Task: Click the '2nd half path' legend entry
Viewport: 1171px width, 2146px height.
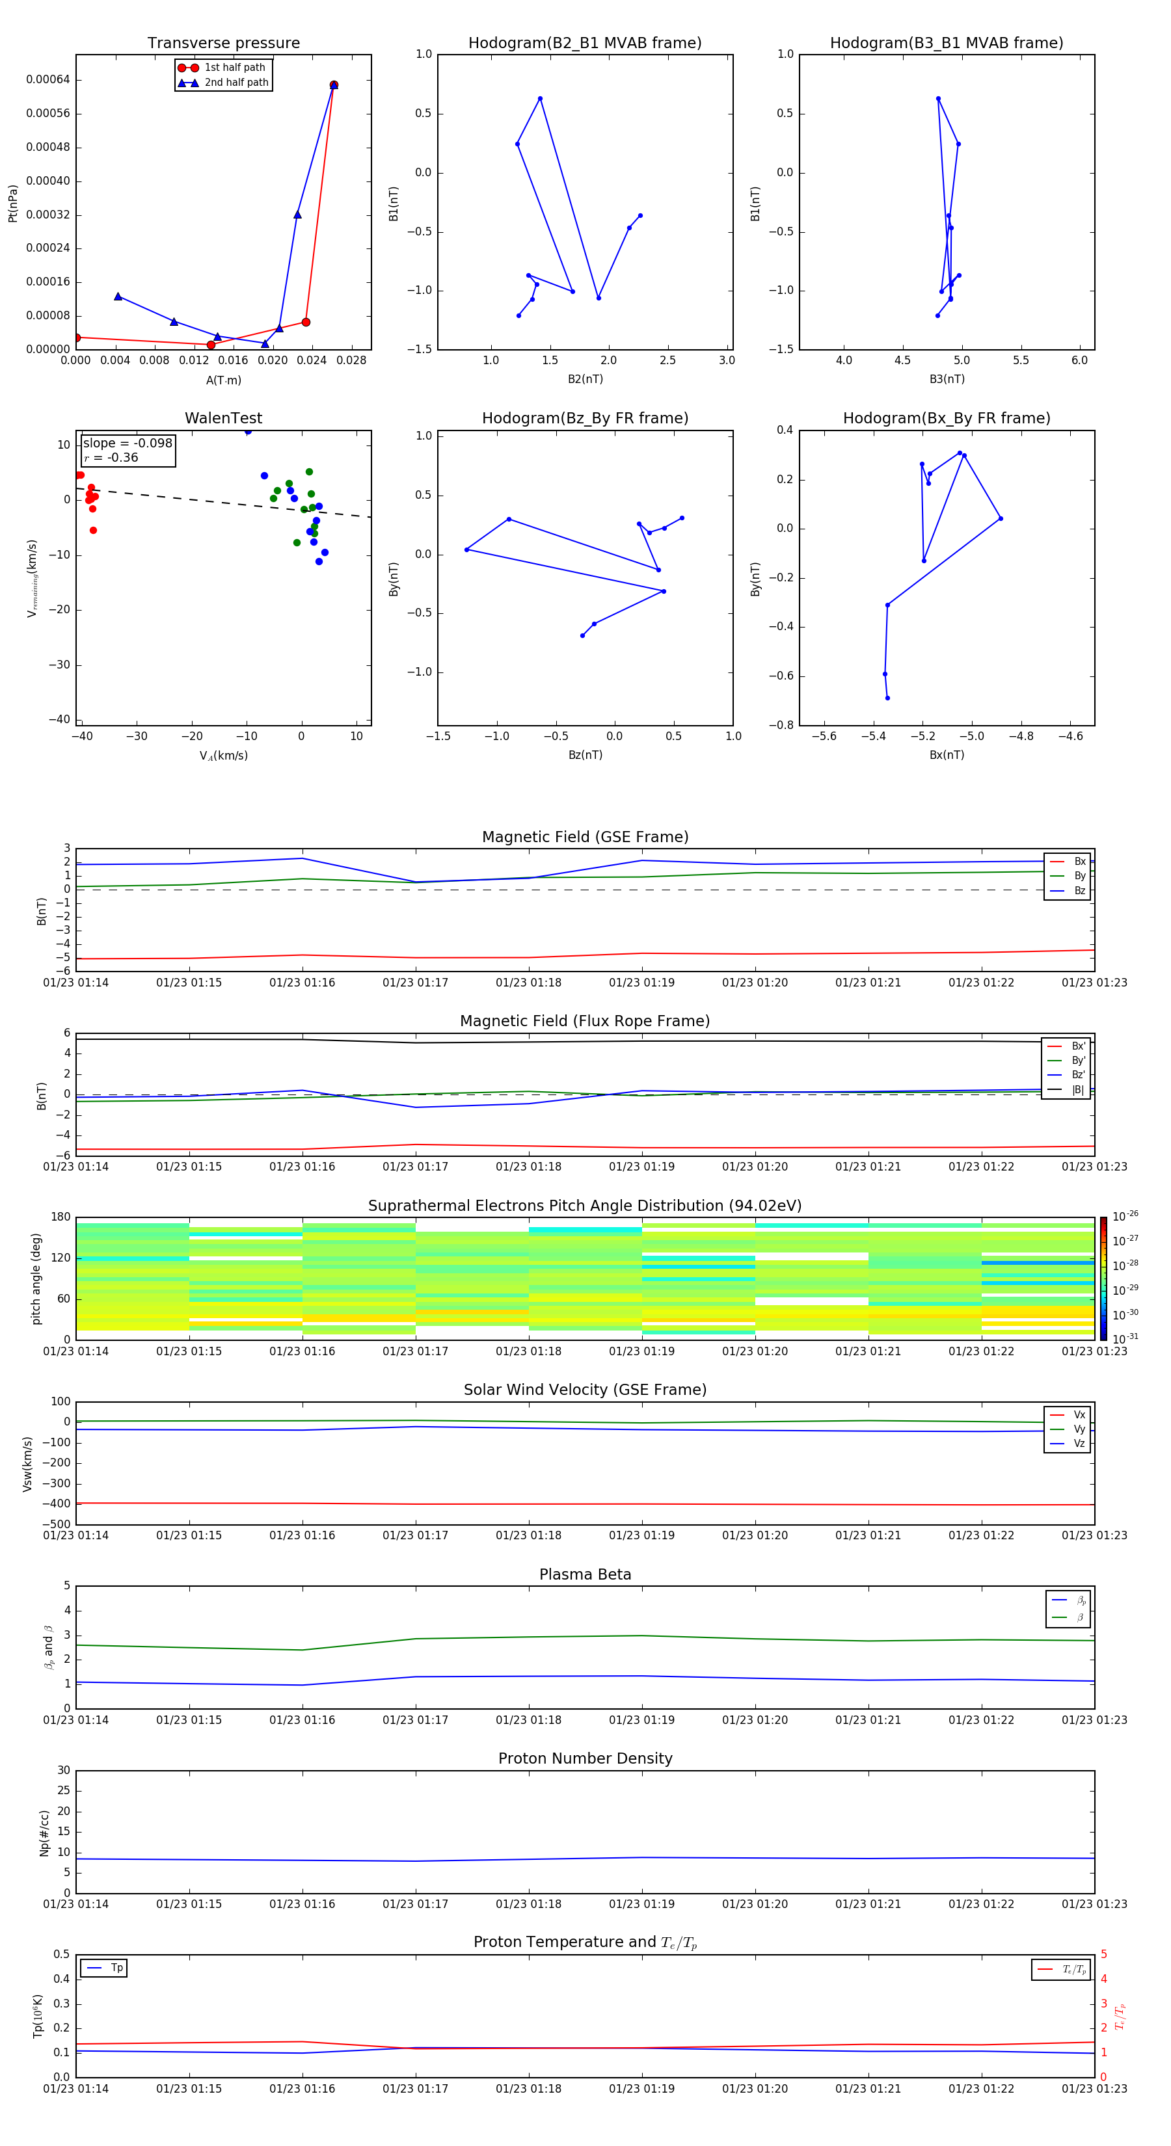Action: pos(222,83)
